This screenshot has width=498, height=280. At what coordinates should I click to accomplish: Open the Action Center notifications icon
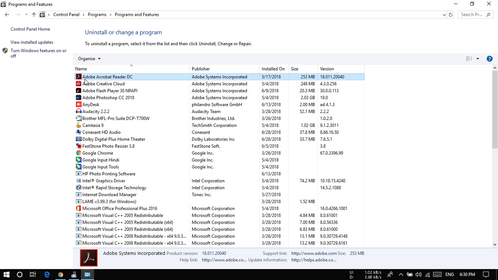coord(486,275)
